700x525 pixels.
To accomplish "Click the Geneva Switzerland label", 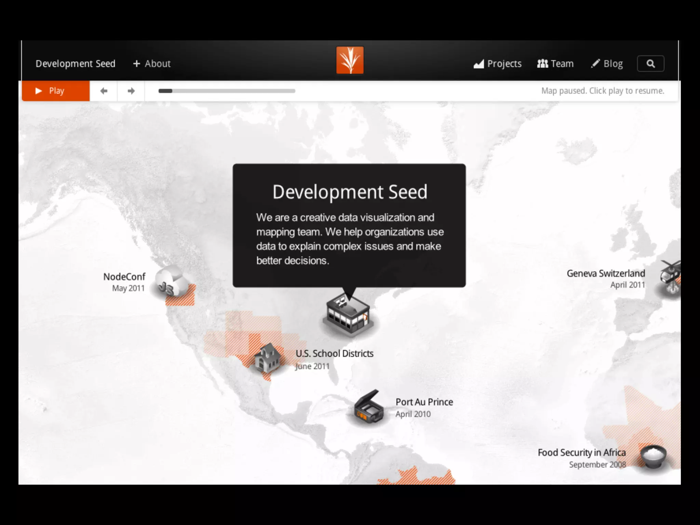I will point(606,274).
